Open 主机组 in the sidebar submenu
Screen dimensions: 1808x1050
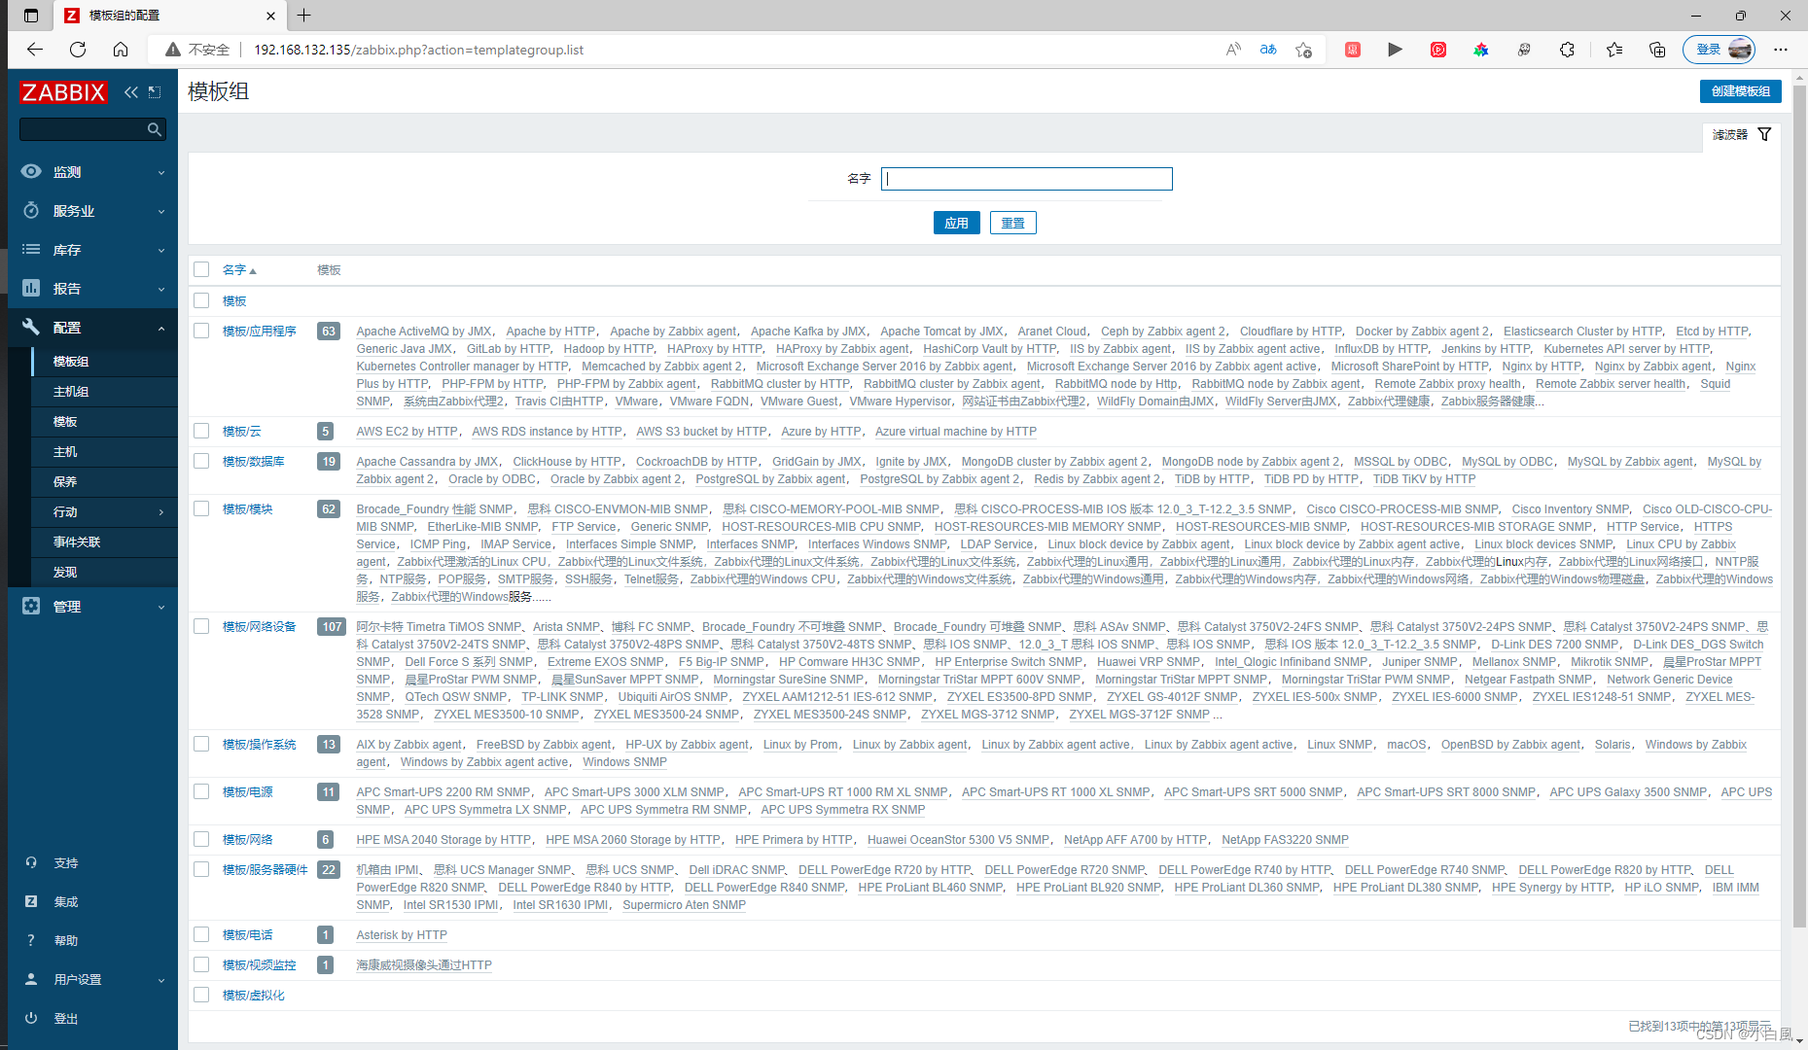[x=71, y=391]
